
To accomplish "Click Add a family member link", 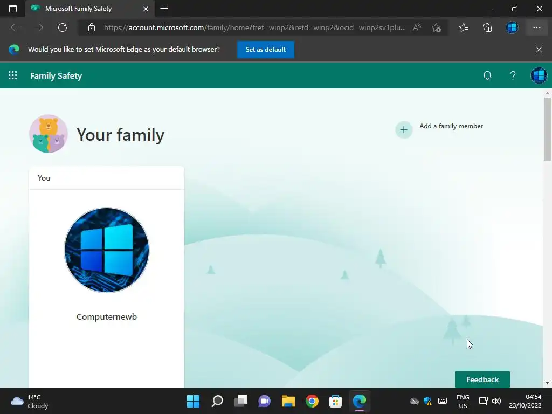I will click(451, 126).
